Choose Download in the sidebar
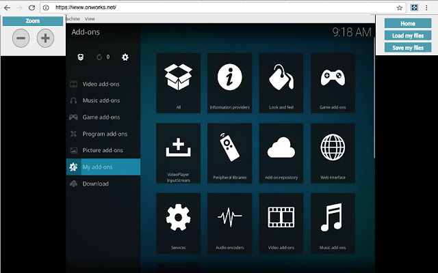The height and width of the screenshot is (273, 438). [96, 184]
